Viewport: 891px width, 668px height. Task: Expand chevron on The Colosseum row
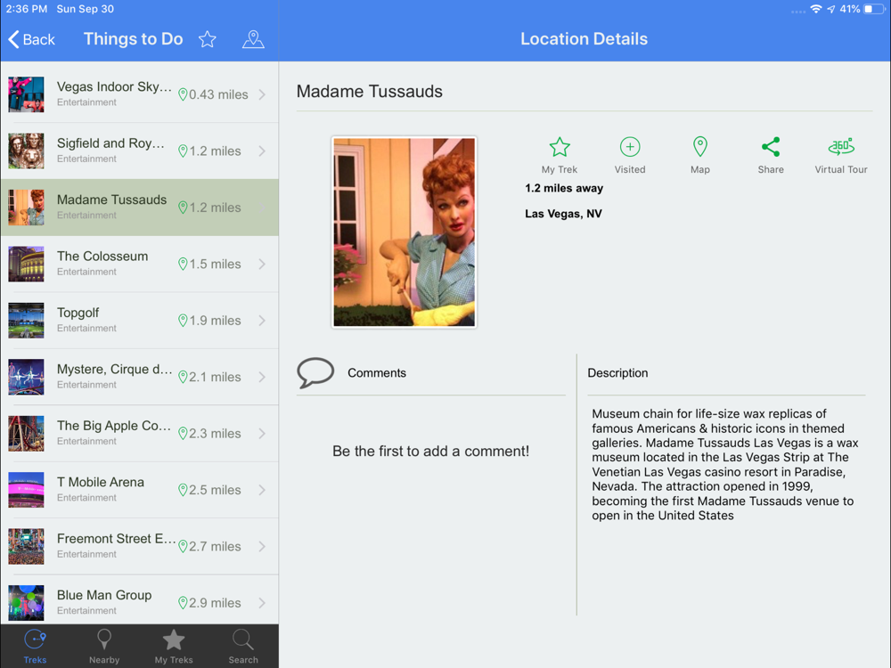pyautogui.click(x=262, y=264)
